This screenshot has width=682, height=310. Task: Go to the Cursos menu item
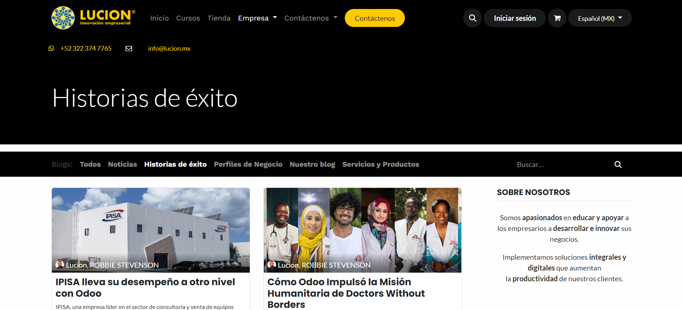[x=188, y=18]
